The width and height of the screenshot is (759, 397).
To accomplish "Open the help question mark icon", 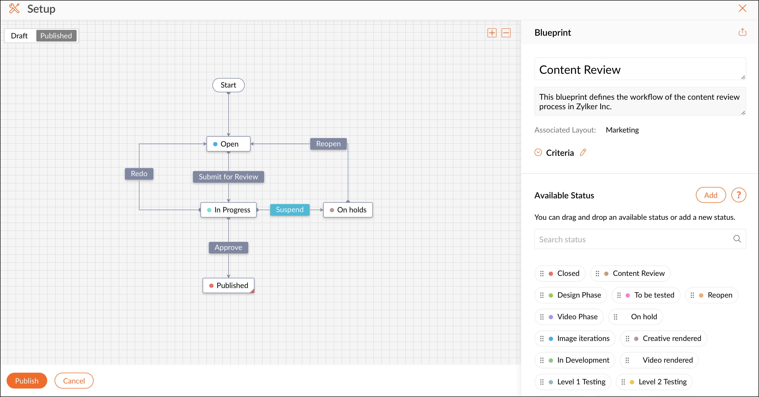I will click(738, 195).
